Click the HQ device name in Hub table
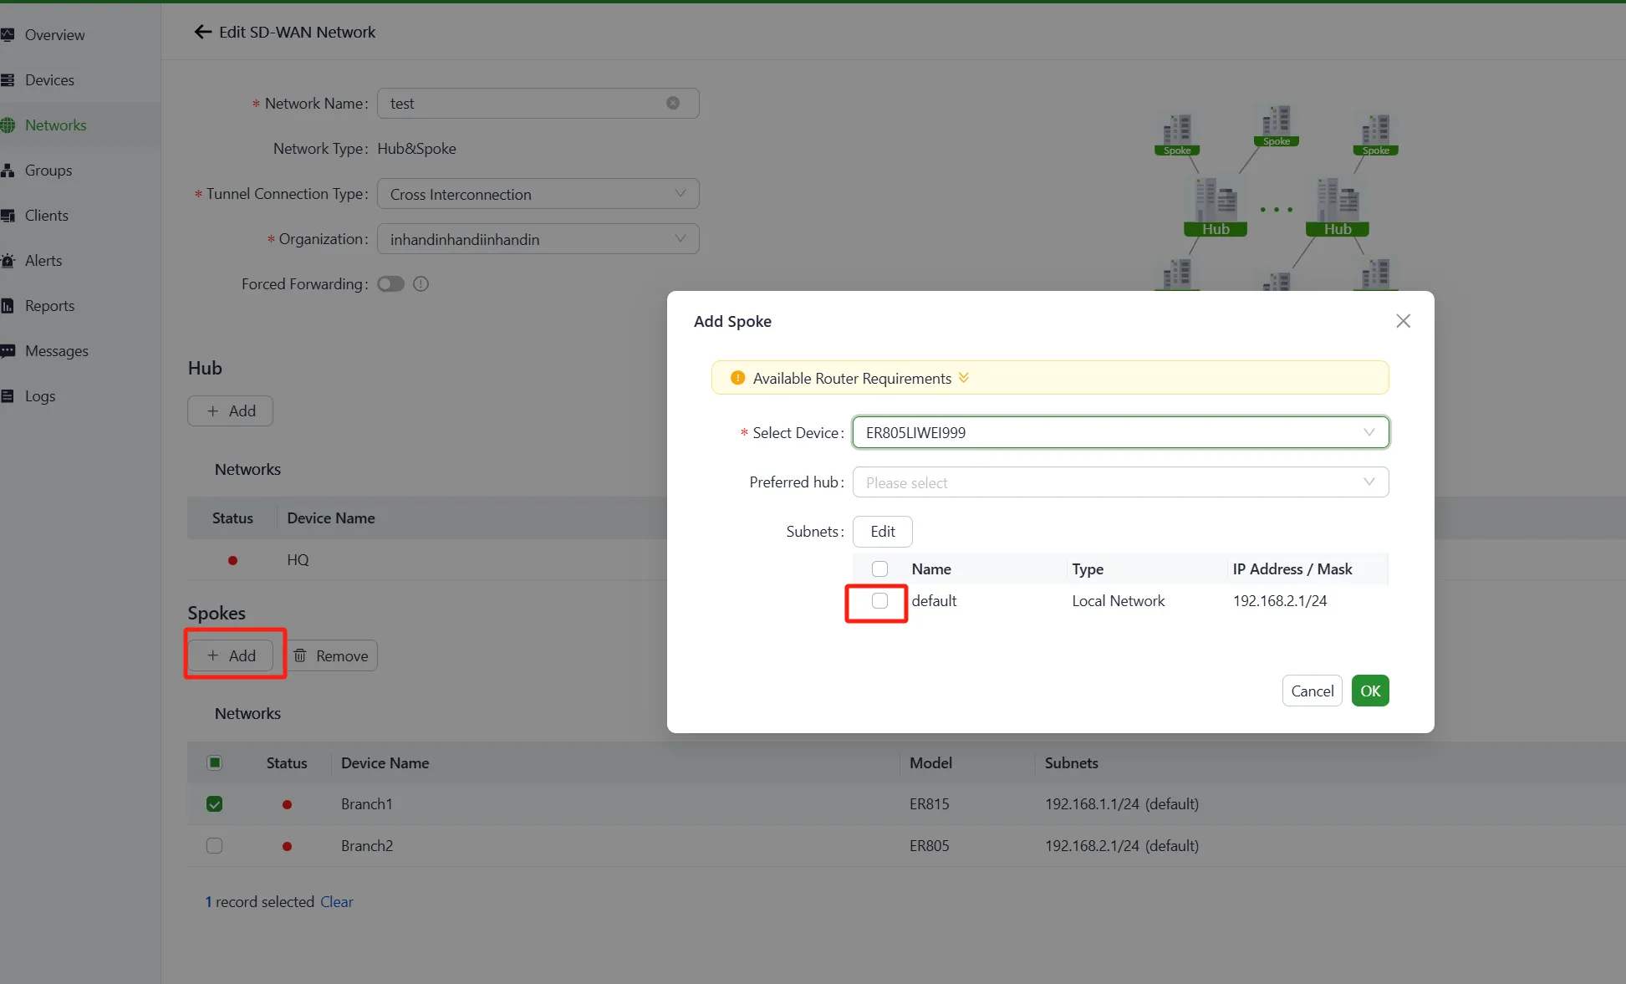Image resolution: width=1626 pixels, height=984 pixels. tap(298, 559)
